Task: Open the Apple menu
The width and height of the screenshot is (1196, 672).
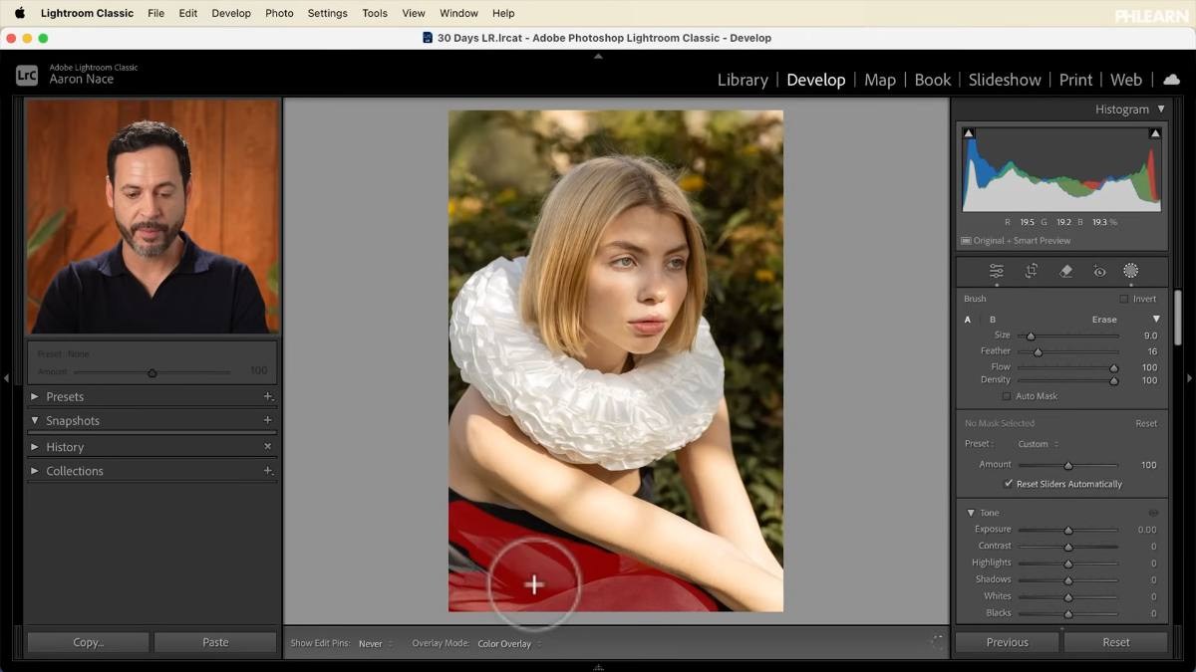Action: pos(19,13)
